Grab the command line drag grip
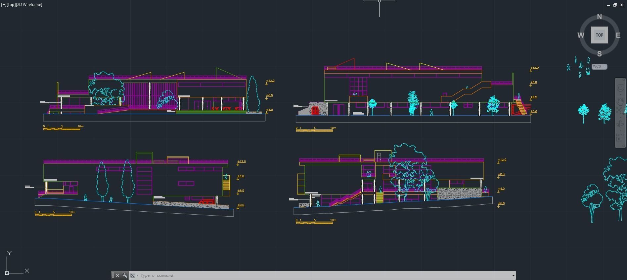Viewport: 627px width, 280px height. coord(113,275)
